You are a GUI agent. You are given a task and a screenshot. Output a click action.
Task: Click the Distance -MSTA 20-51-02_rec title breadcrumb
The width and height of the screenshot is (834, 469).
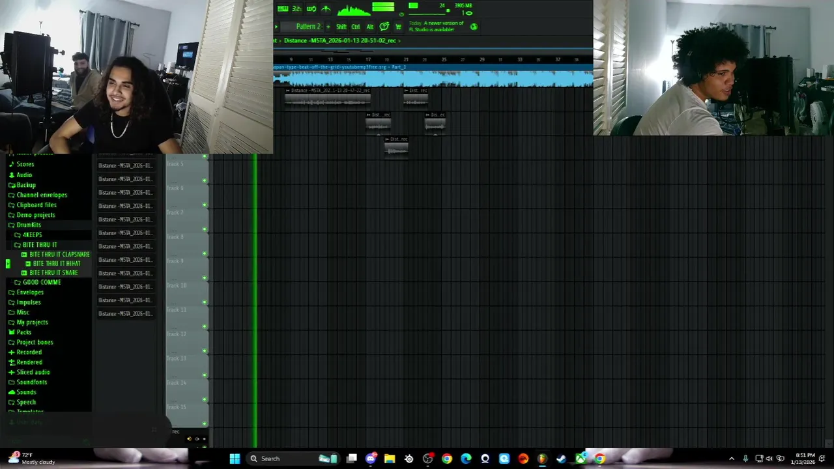tap(340, 40)
